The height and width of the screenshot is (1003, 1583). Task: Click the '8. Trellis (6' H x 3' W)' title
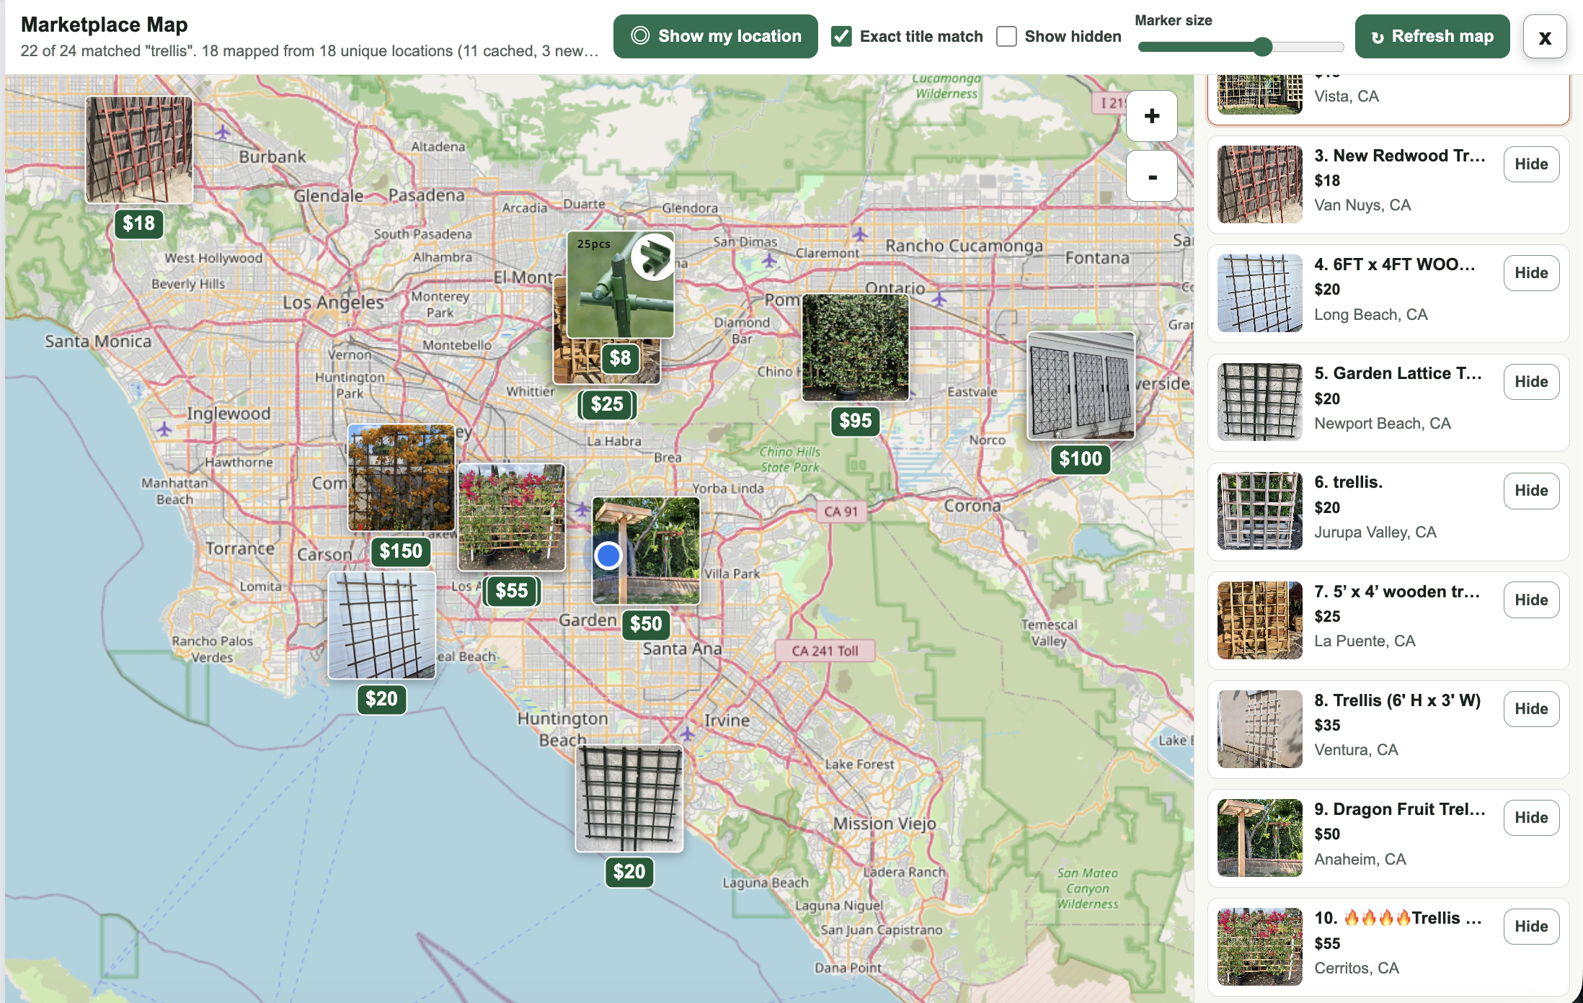click(x=1398, y=700)
